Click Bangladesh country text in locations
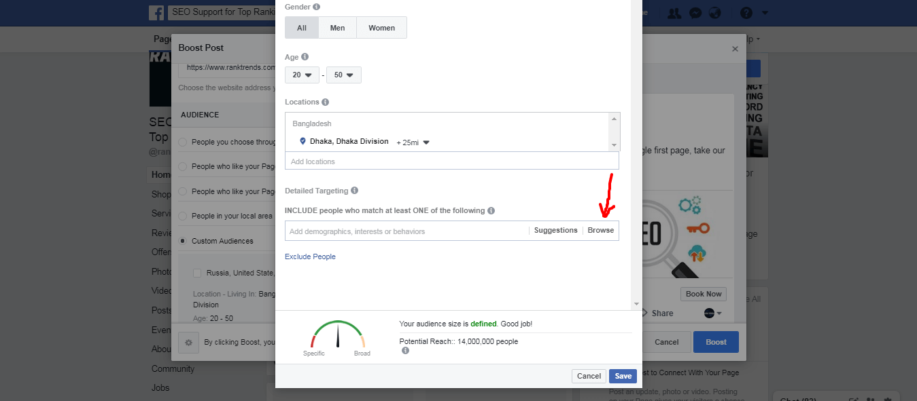917x401 pixels. coord(312,123)
